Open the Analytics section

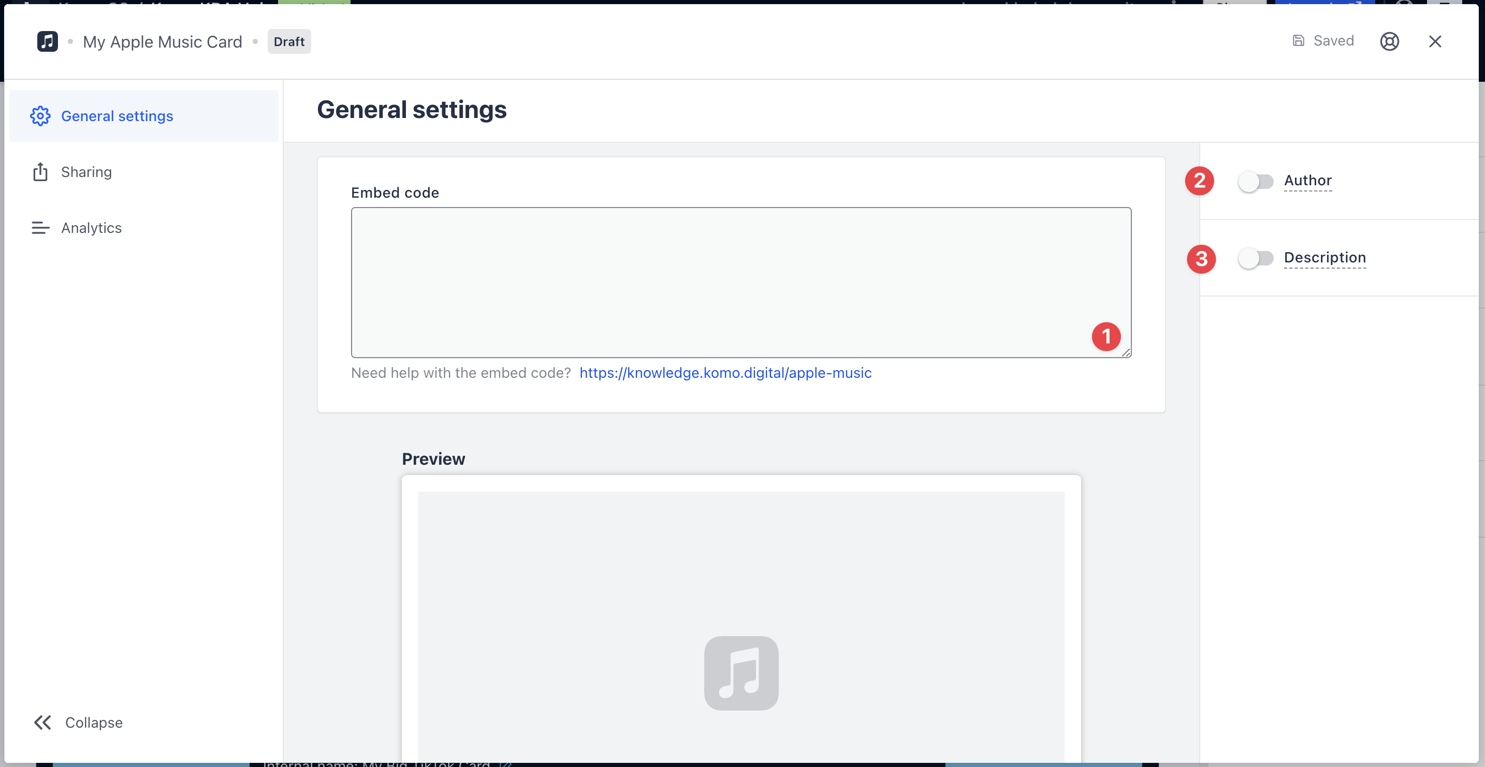tap(91, 228)
